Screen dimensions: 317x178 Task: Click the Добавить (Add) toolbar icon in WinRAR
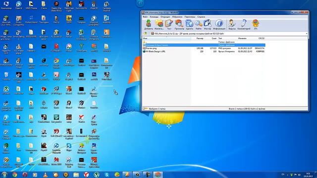[149, 25]
